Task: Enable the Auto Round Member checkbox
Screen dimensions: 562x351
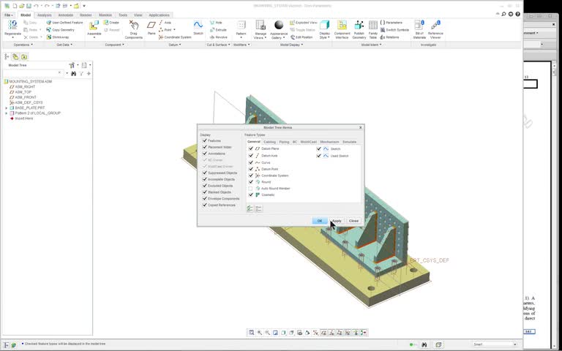Action: [x=250, y=189]
